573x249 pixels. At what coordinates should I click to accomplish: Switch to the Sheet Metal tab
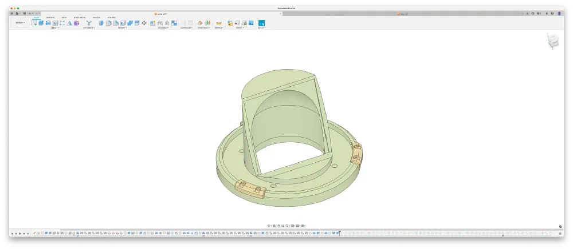(x=79, y=18)
